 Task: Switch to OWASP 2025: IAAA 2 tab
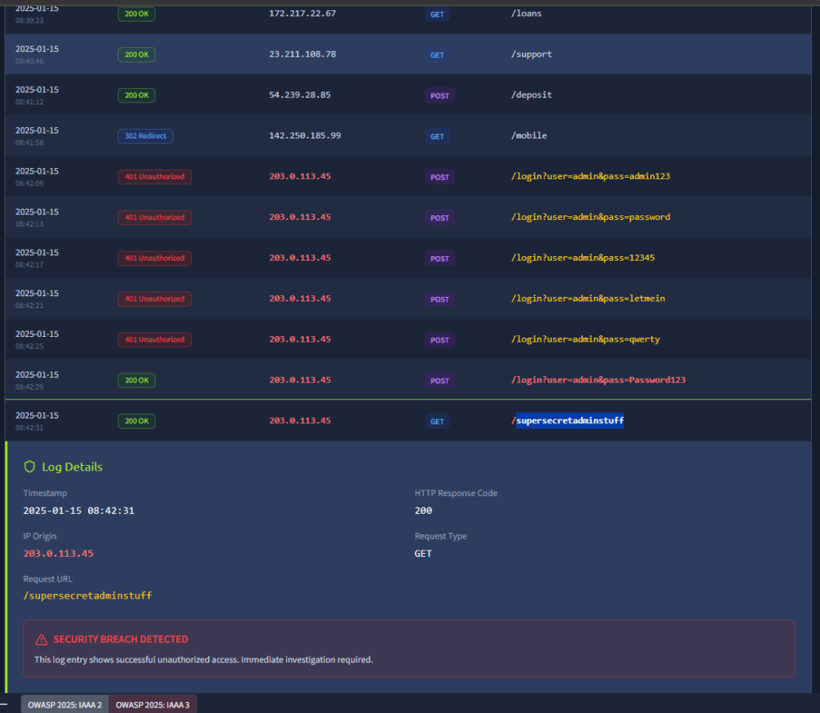[x=65, y=705]
